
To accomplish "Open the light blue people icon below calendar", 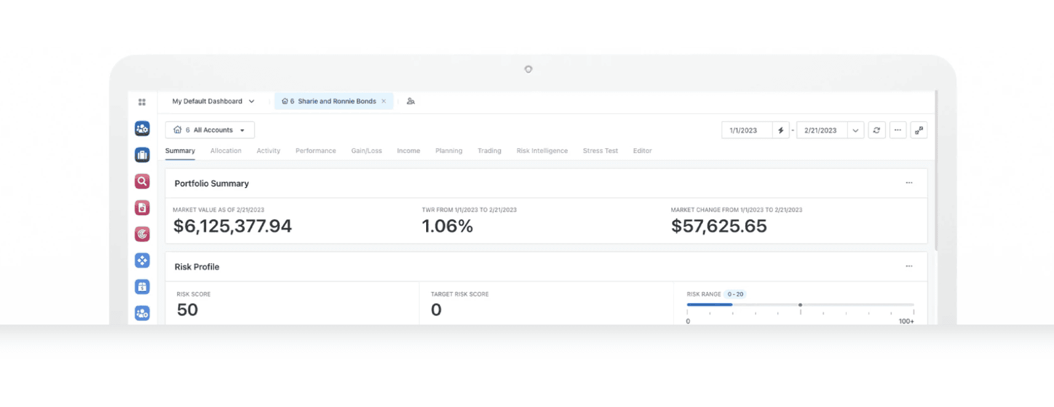I will pos(142,313).
